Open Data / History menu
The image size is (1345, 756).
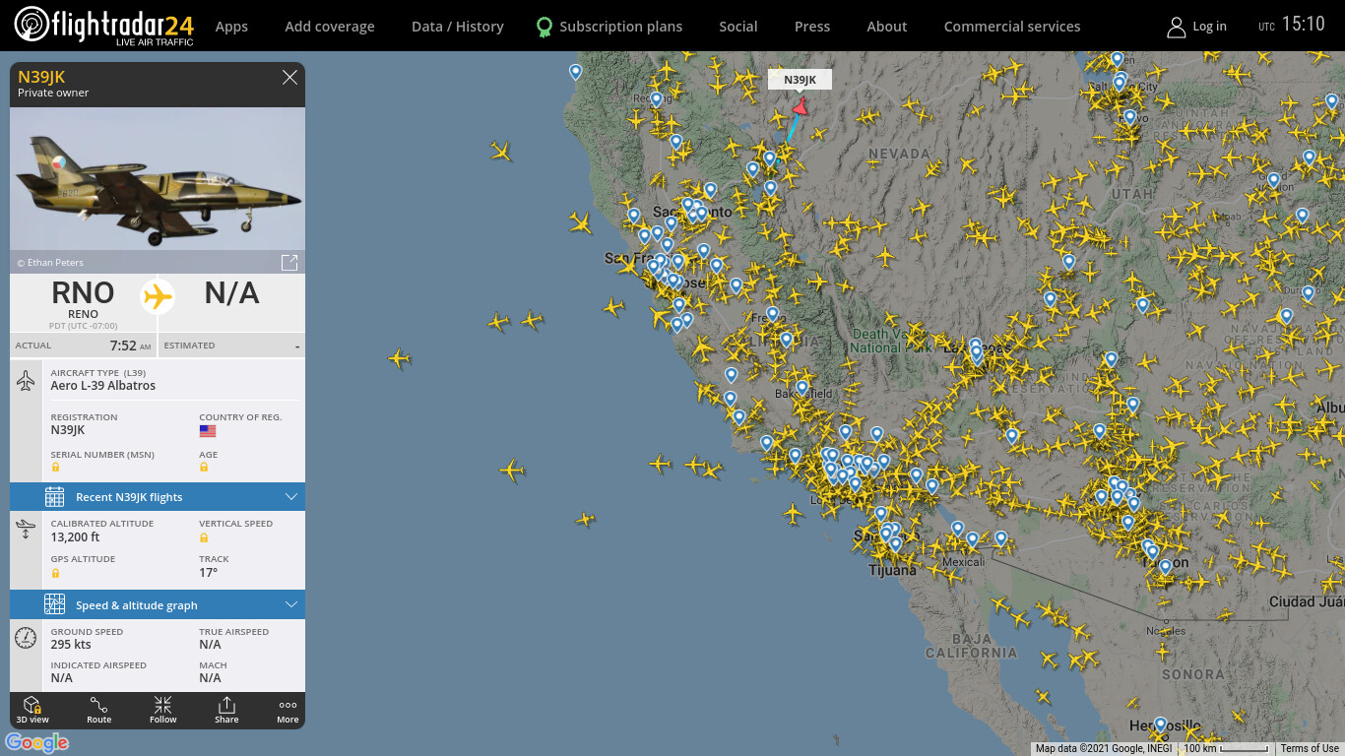(458, 27)
